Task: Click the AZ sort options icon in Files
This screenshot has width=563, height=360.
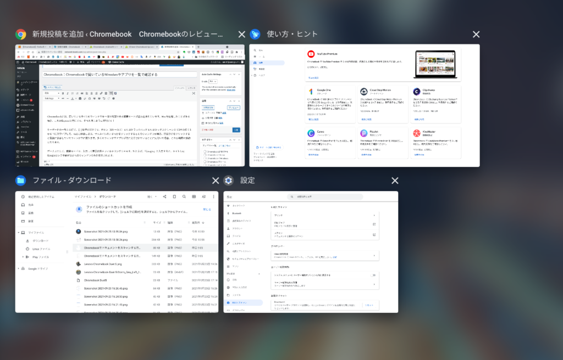Action: pyautogui.click(x=203, y=196)
